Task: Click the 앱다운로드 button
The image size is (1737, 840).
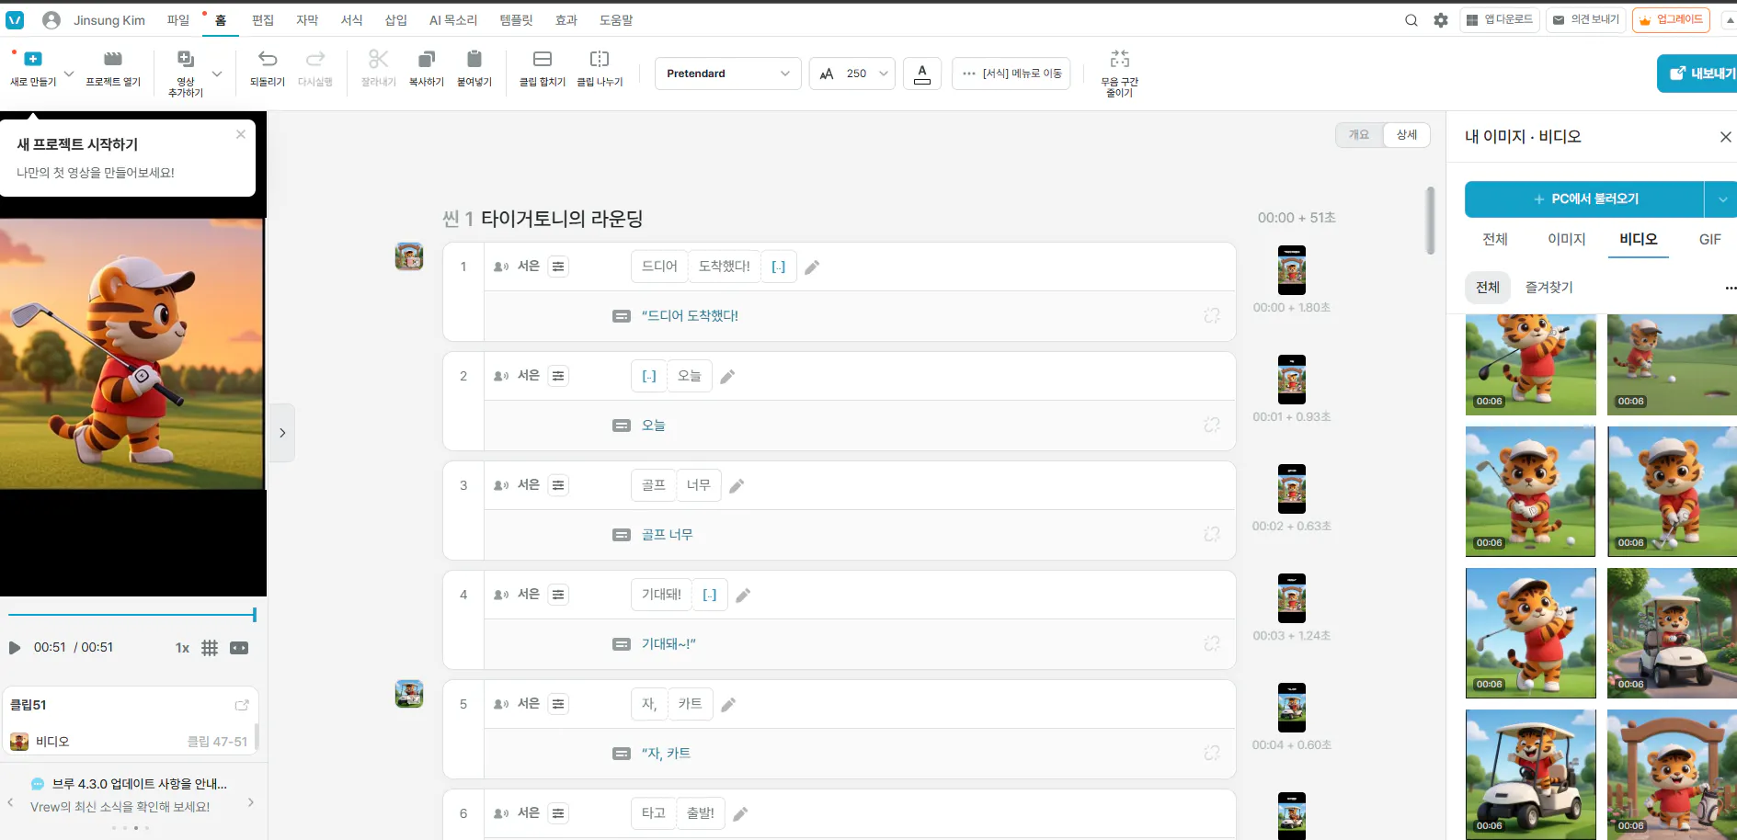Action: 1500,19
